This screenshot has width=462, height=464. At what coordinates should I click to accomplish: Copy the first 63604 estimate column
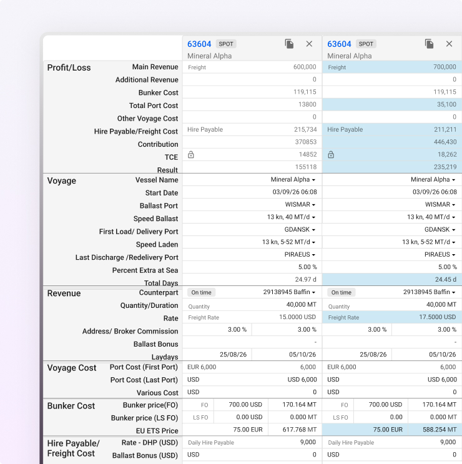click(289, 44)
